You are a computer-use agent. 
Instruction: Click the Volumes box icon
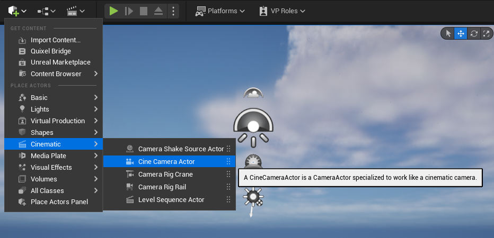(22, 179)
